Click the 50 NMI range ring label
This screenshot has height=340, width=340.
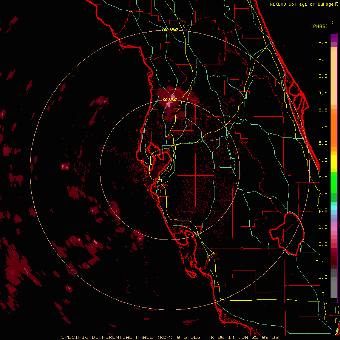click(x=170, y=100)
